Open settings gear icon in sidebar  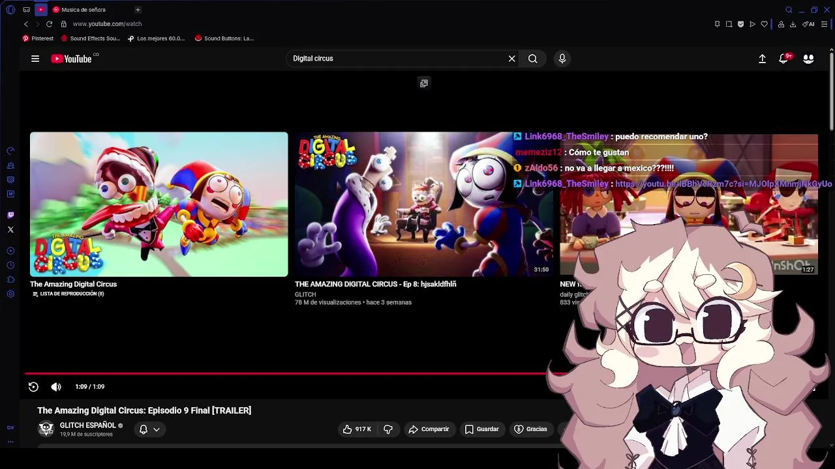(10, 294)
